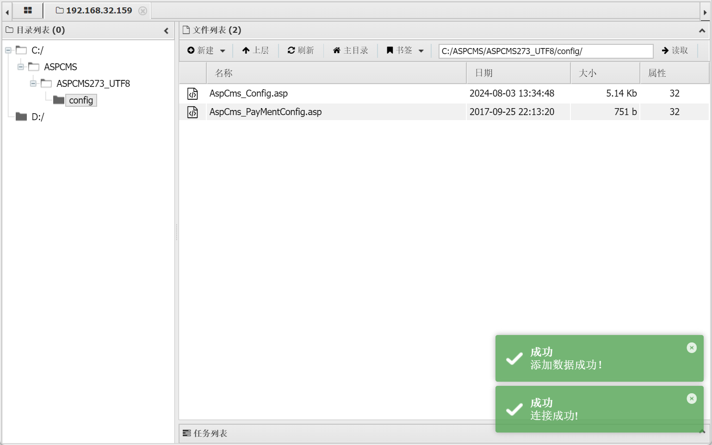Select the ASPCMS folder in tree
This screenshot has width=712, height=445.
[x=61, y=67]
